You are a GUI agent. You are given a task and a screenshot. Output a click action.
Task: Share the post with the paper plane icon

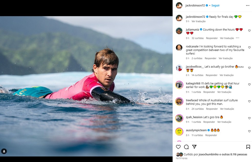[x=194, y=147]
